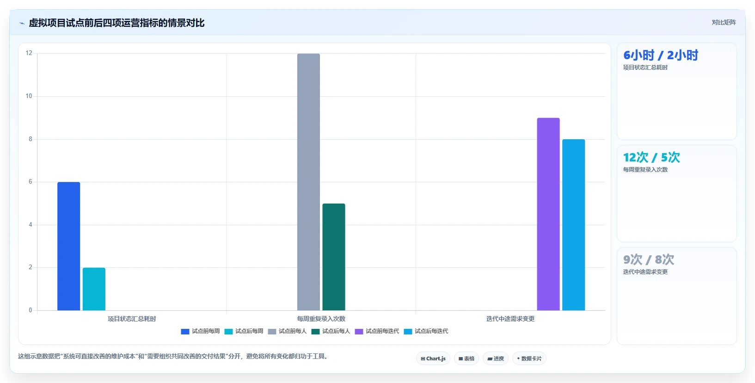755x383 pixels.
Task: Click the cyan 试点后每周 bar with value 2
Action: point(94,289)
